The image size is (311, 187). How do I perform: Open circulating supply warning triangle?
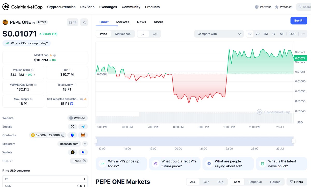[85, 99]
